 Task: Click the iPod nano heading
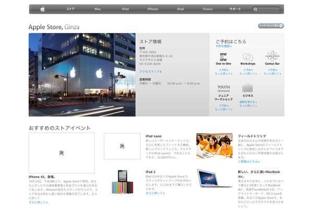153,136
